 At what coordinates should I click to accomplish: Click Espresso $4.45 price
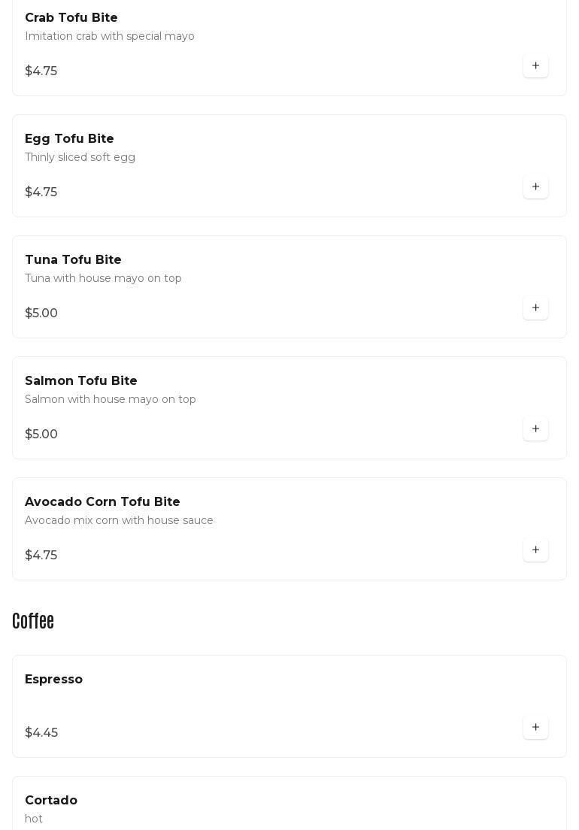(x=41, y=733)
